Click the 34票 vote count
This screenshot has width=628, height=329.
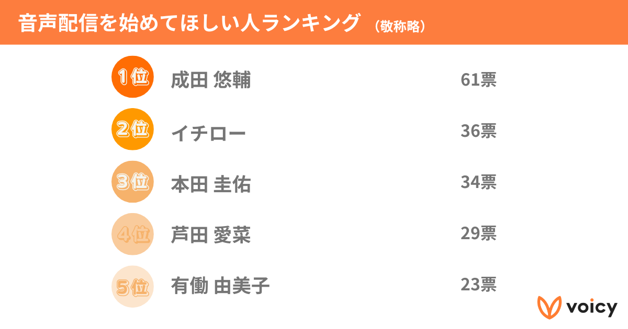[x=478, y=182]
